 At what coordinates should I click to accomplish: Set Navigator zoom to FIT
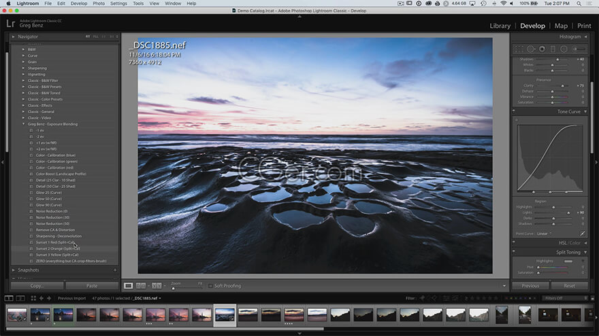(x=88, y=37)
